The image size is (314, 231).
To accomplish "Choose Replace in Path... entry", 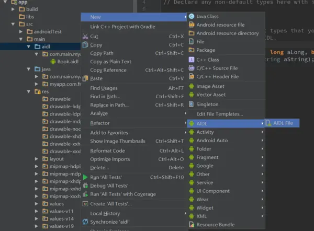I will point(134,105).
